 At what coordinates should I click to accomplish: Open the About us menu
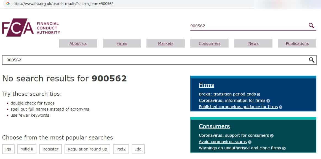click(x=78, y=43)
